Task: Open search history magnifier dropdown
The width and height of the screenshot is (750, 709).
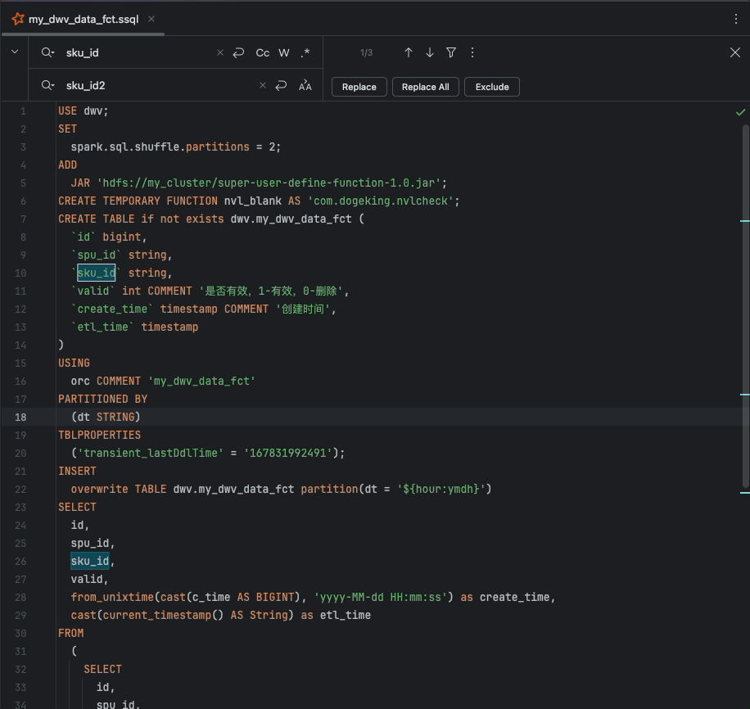Action: (47, 52)
